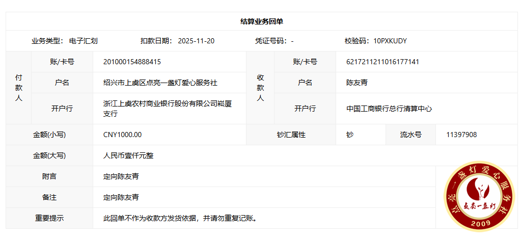Screen dimensions: 520x238
Task: Select payer name 绍兴市上虞区点亮一盏灯爱心服务社
Action: (x=160, y=83)
